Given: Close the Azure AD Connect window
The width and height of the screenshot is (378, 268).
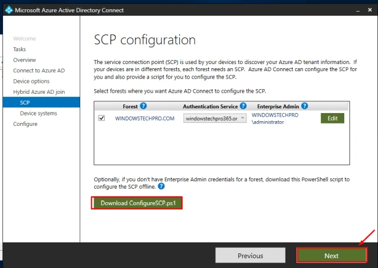Looking at the screenshot, I should [x=370, y=10].
